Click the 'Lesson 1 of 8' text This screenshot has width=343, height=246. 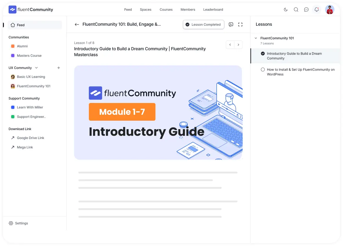[x=84, y=43]
